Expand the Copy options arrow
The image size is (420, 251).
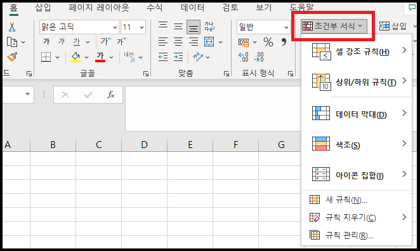pyautogui.click(x=23, y=43)
